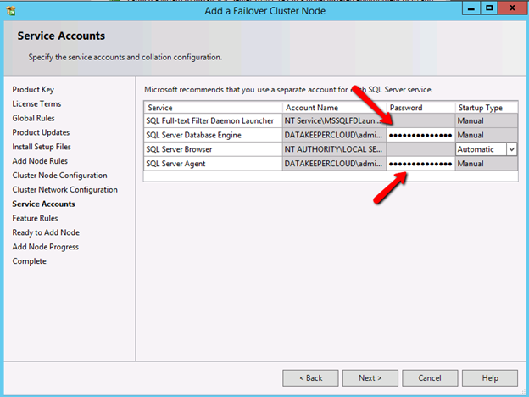Open the Cluster Network Configuration step
The height and width of the screenshot is (397, 529).
[x=64, y=190]
